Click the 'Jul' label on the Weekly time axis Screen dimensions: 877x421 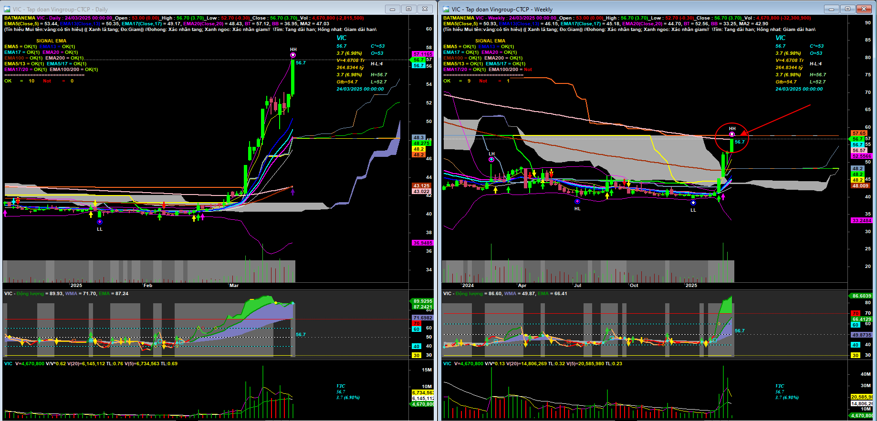(x=577, y=286)
